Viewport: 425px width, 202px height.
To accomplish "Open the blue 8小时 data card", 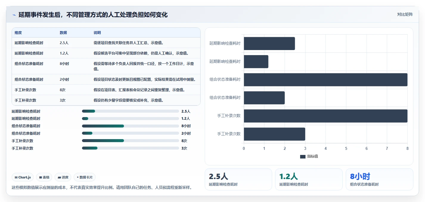I will 379,179.
